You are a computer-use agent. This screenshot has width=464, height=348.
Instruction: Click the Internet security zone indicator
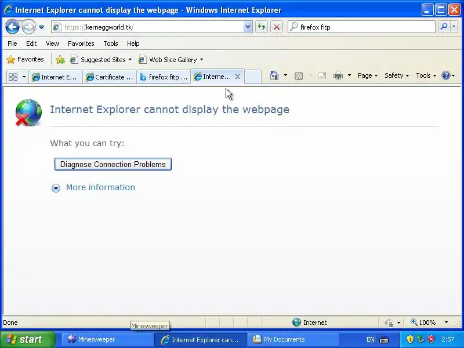(310, 322)
